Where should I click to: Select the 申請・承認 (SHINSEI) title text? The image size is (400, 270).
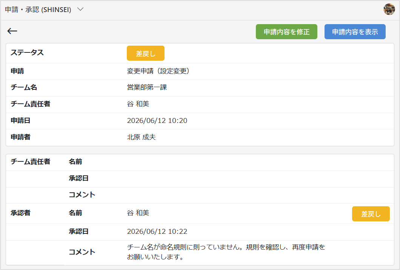point(38,10)
